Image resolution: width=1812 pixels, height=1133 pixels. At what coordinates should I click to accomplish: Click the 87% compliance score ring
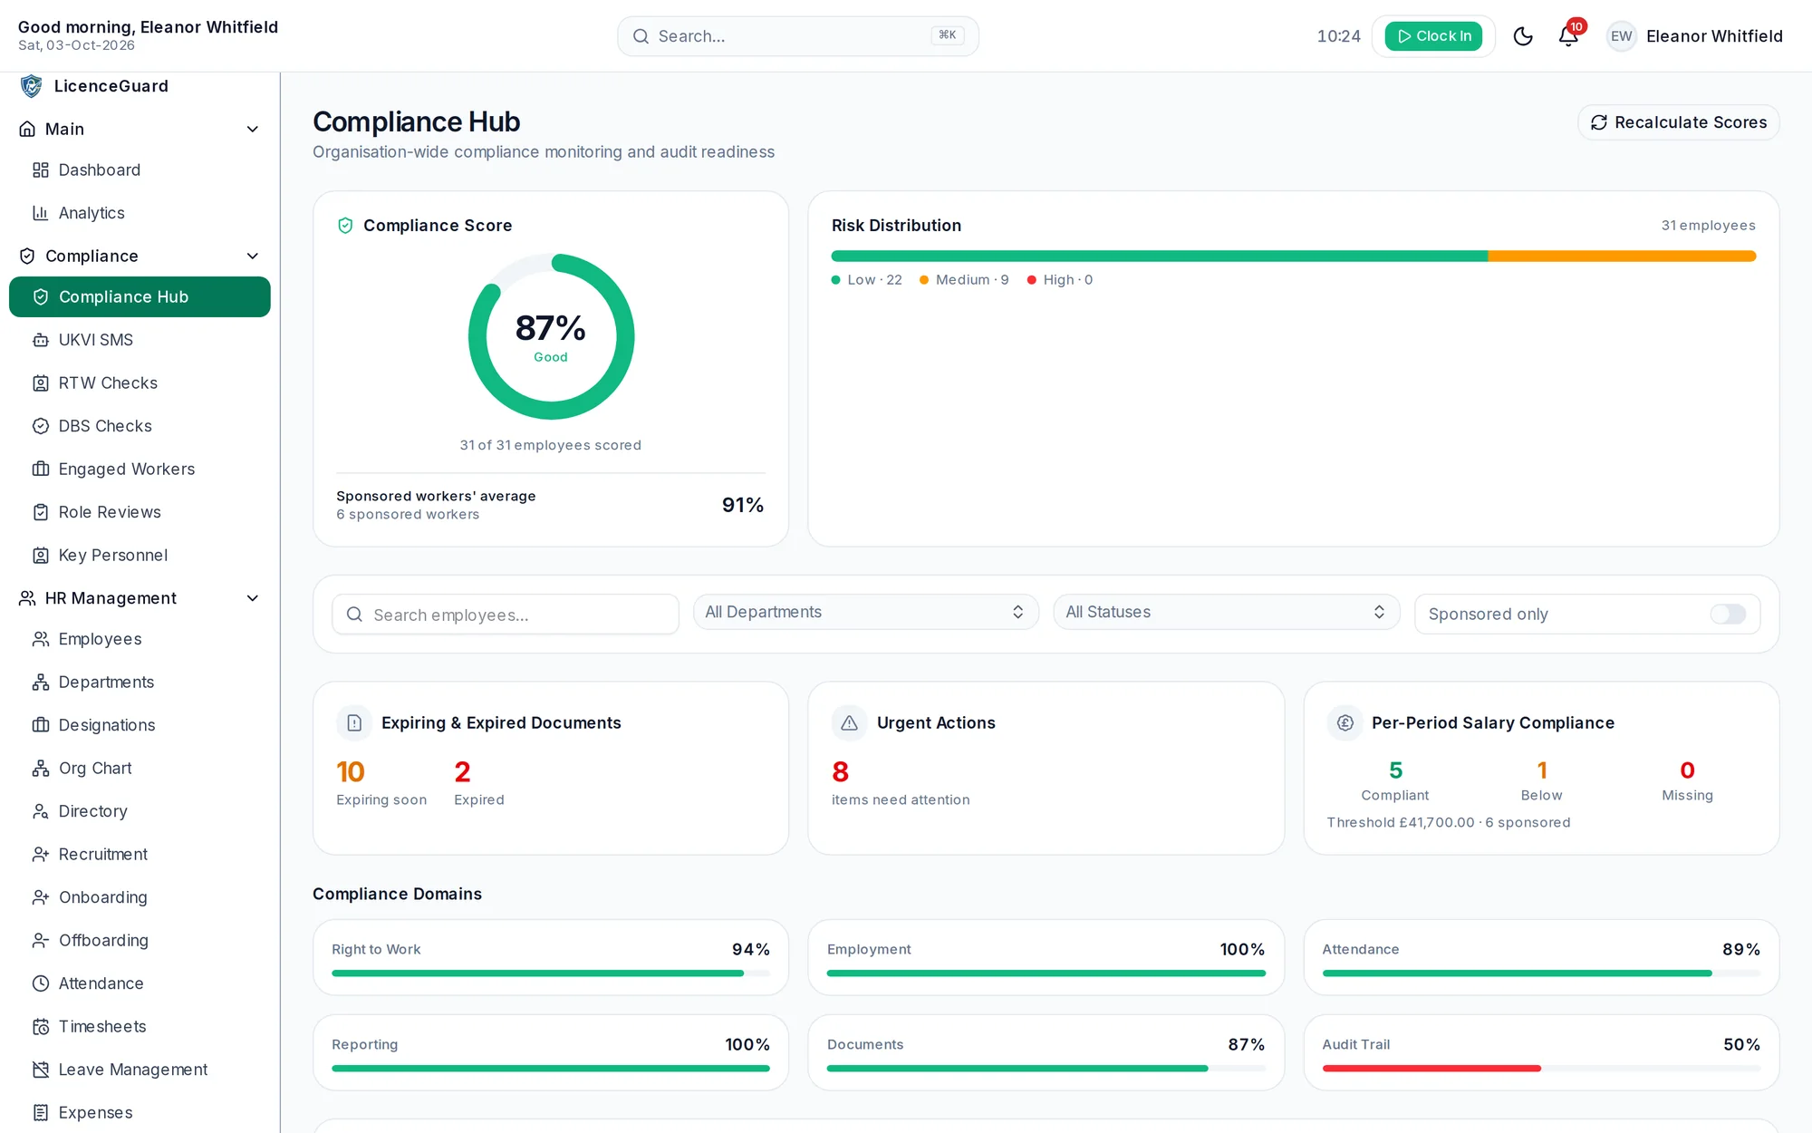[x=551, y=337]
